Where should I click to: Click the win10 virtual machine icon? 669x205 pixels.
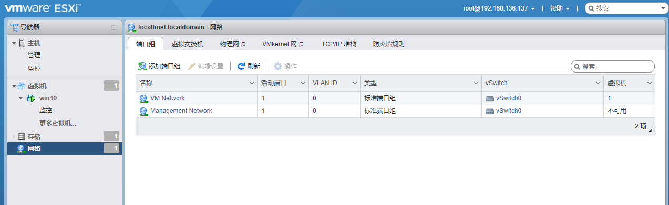coord(32,98)
